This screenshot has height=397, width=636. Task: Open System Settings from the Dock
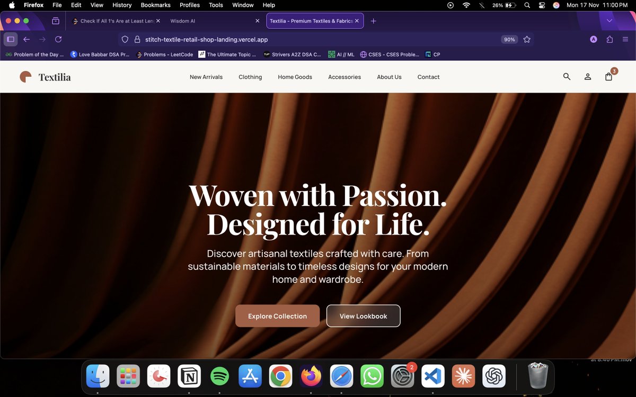pyautogui.click(x=403, y=376)
